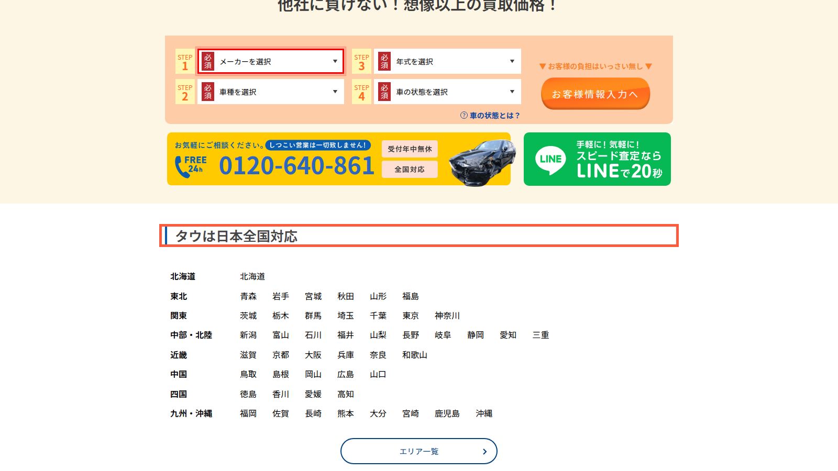Click the 中部・北陸 region label
Viewport: 838px width, 471px height.
[x=191, y=335]
